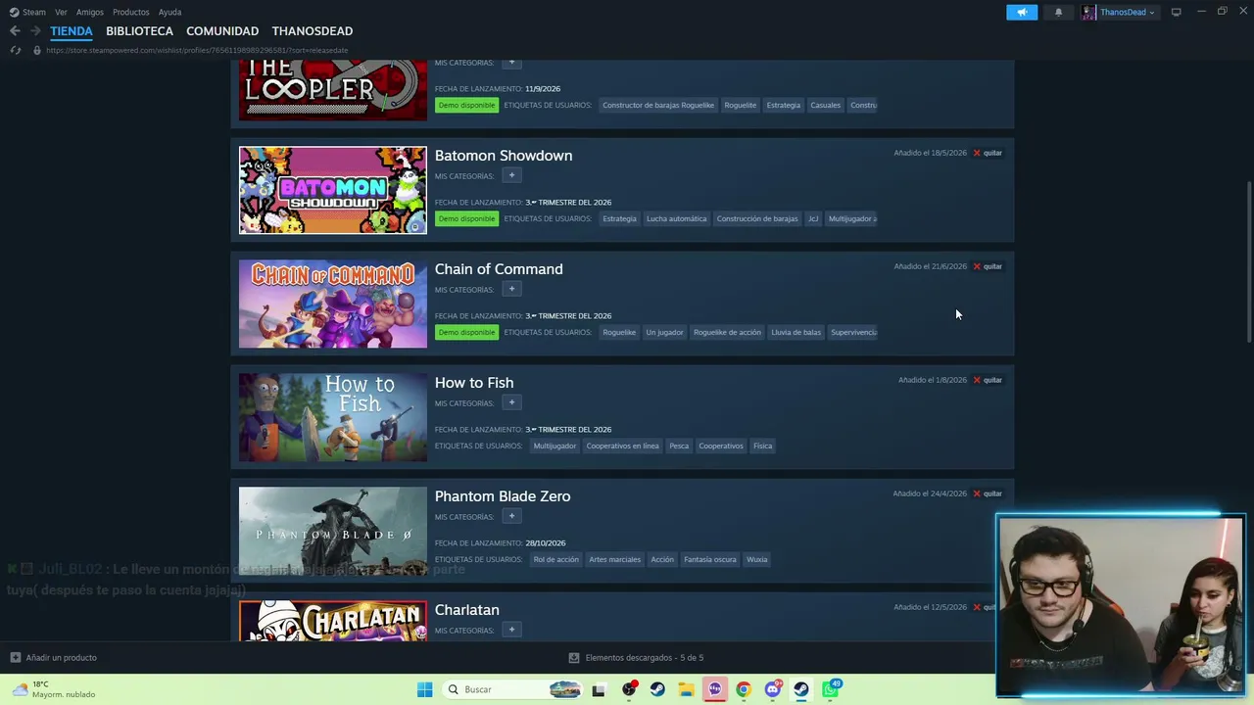Viewport: 1254px width, 705px height.
Task: Open the megaphone announcements button
Action: click(x=1022, y=12)
